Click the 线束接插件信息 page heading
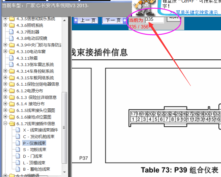 [x=99, y=52]
